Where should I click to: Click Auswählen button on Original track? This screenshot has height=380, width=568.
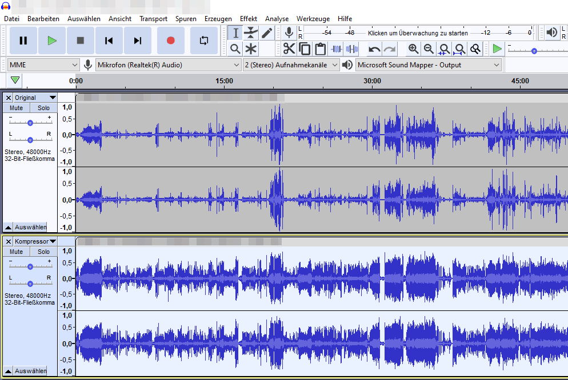click(30, 227)
